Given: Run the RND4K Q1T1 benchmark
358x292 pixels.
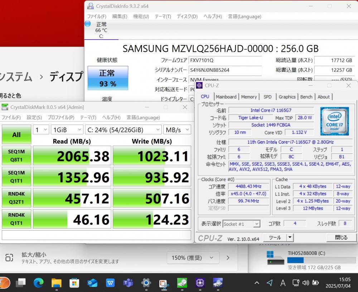Looking at the screenshot, I should (x=16, y=219).
